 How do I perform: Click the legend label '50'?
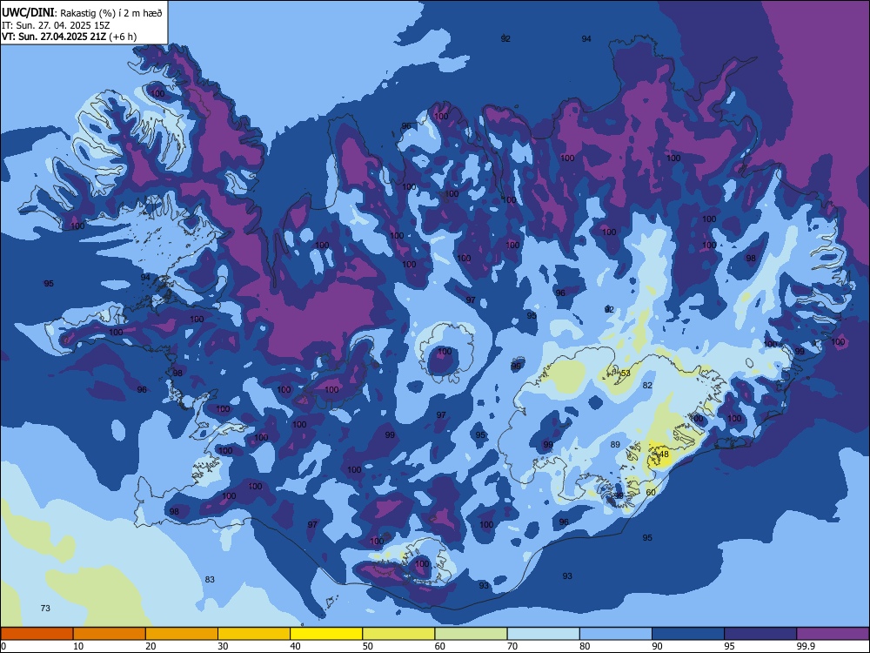coord(368,646)
